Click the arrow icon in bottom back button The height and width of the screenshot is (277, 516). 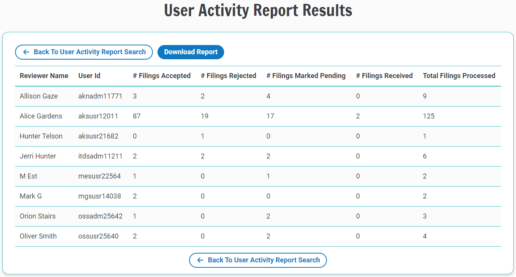199,260
